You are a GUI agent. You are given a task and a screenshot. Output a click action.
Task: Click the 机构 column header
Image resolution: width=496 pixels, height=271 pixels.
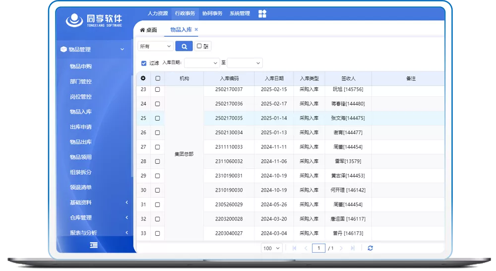click(x=184, y=78)
